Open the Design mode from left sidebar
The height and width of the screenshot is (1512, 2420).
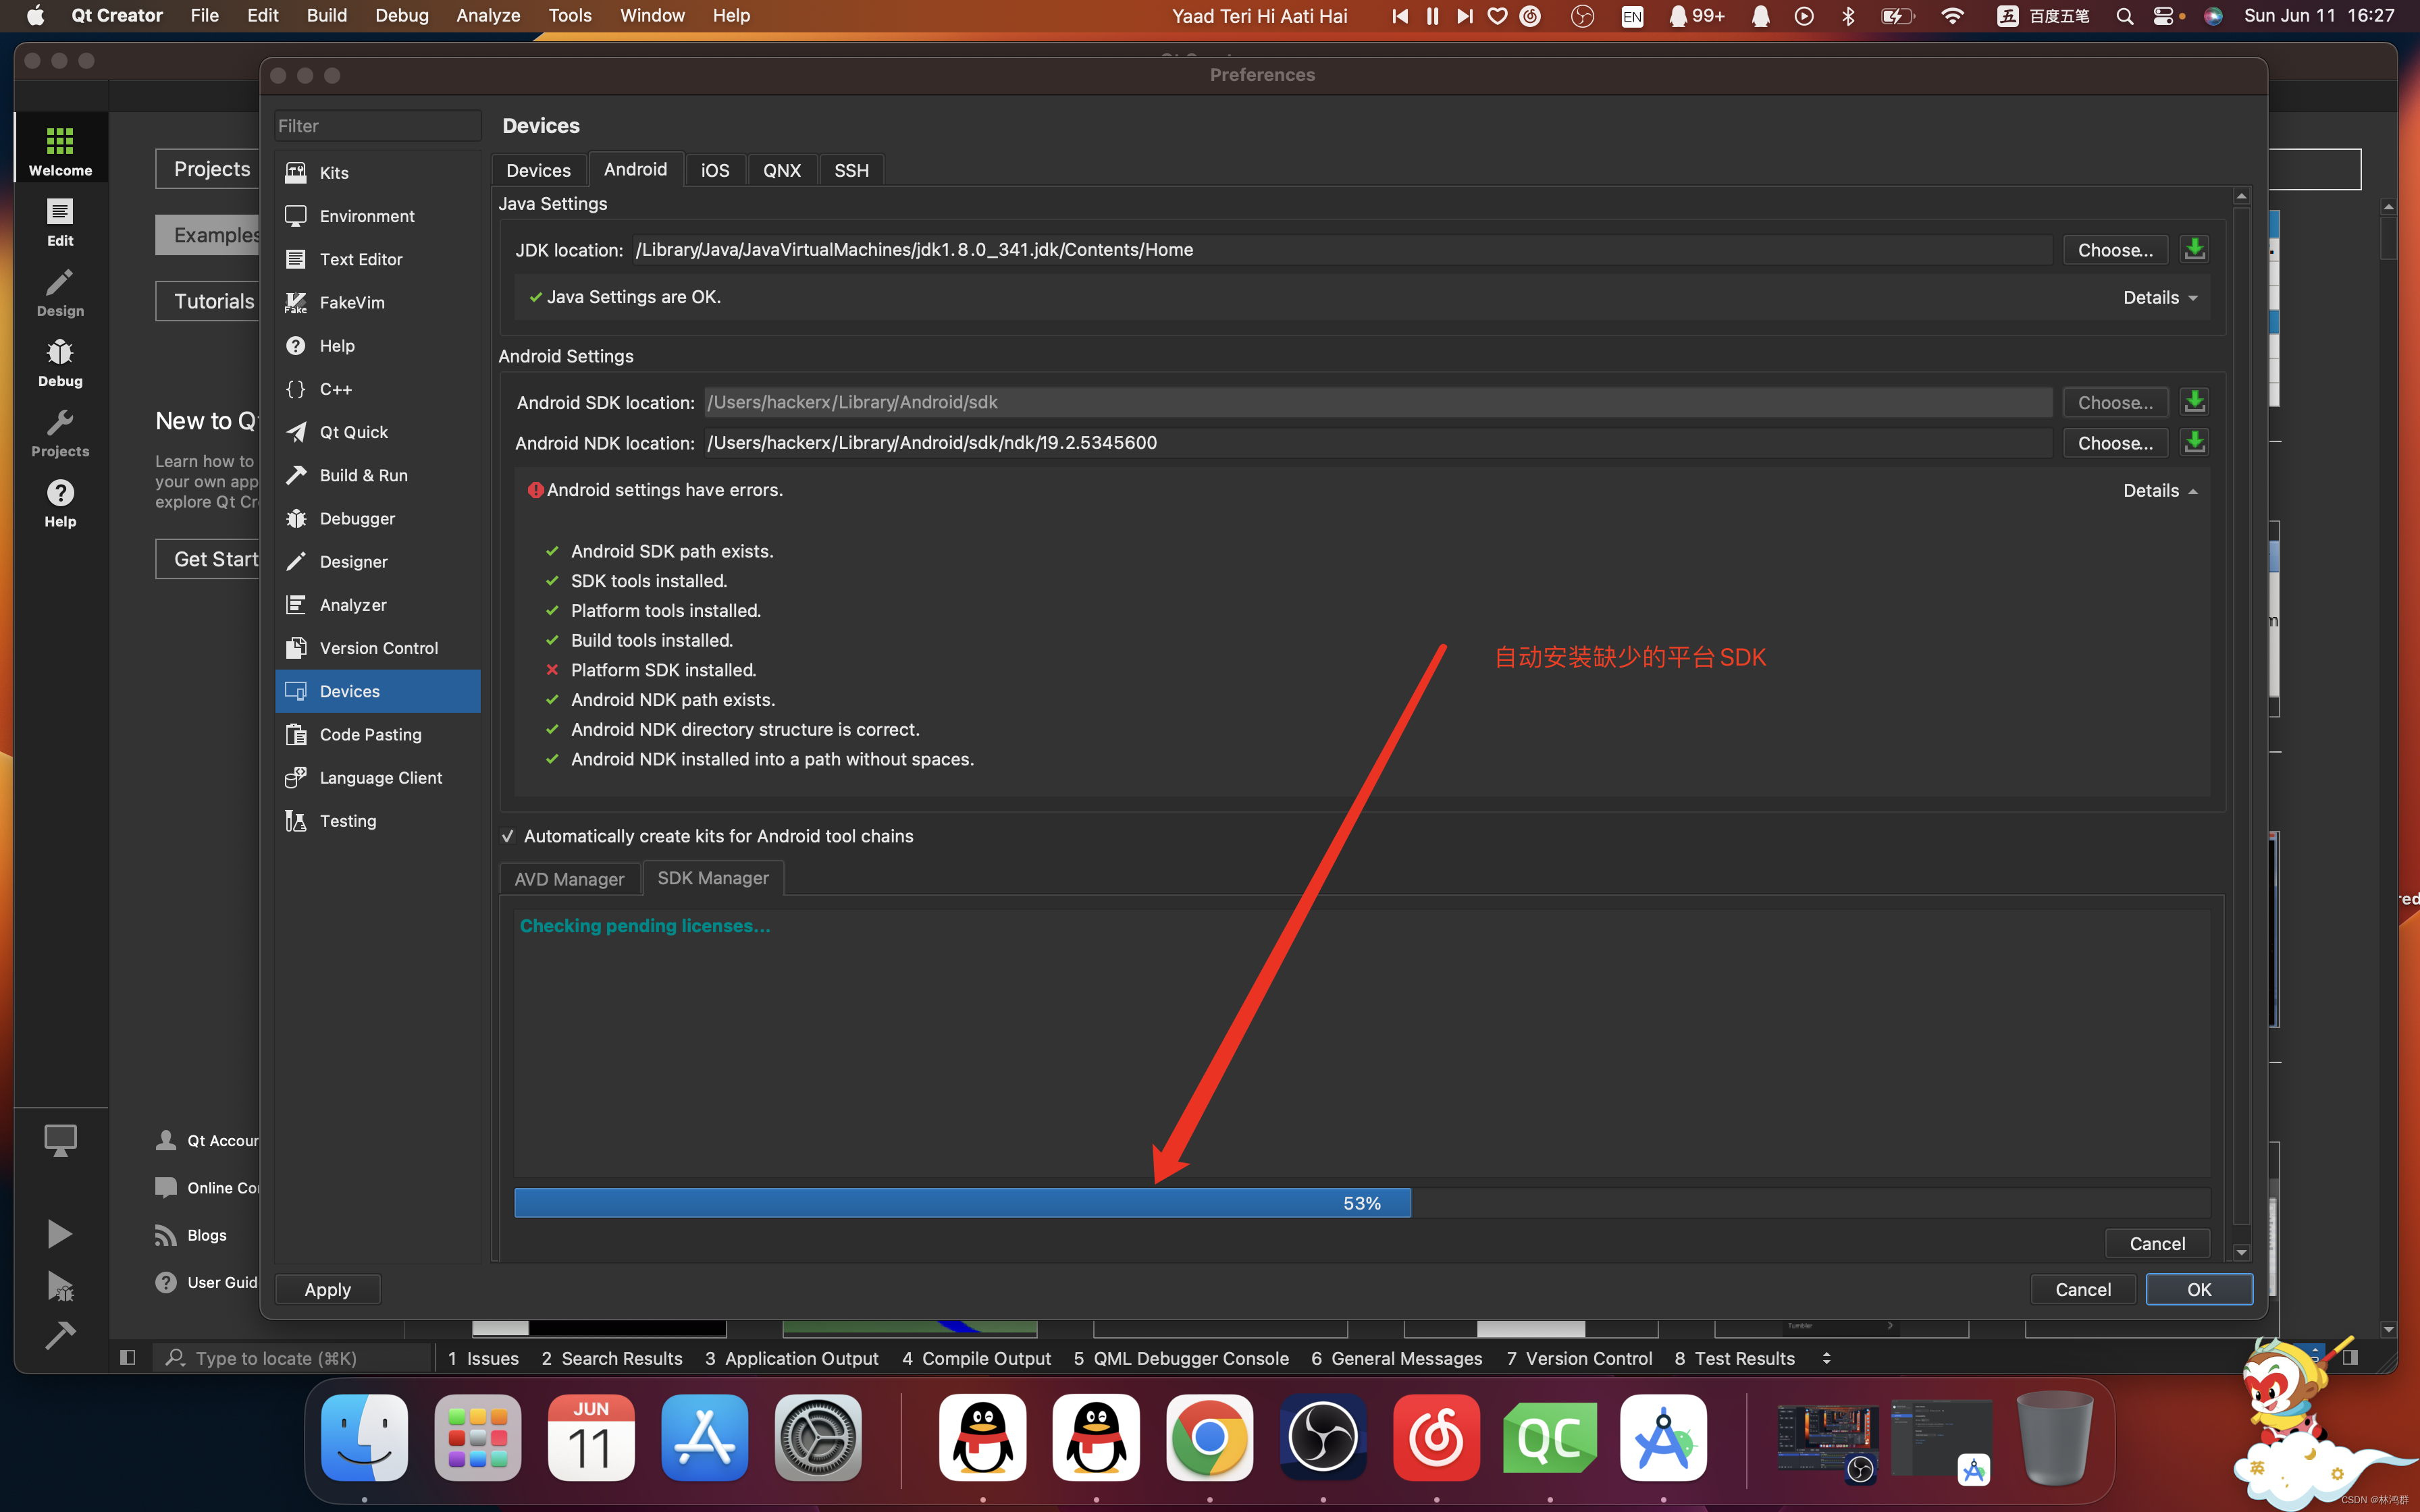(59, 291)
